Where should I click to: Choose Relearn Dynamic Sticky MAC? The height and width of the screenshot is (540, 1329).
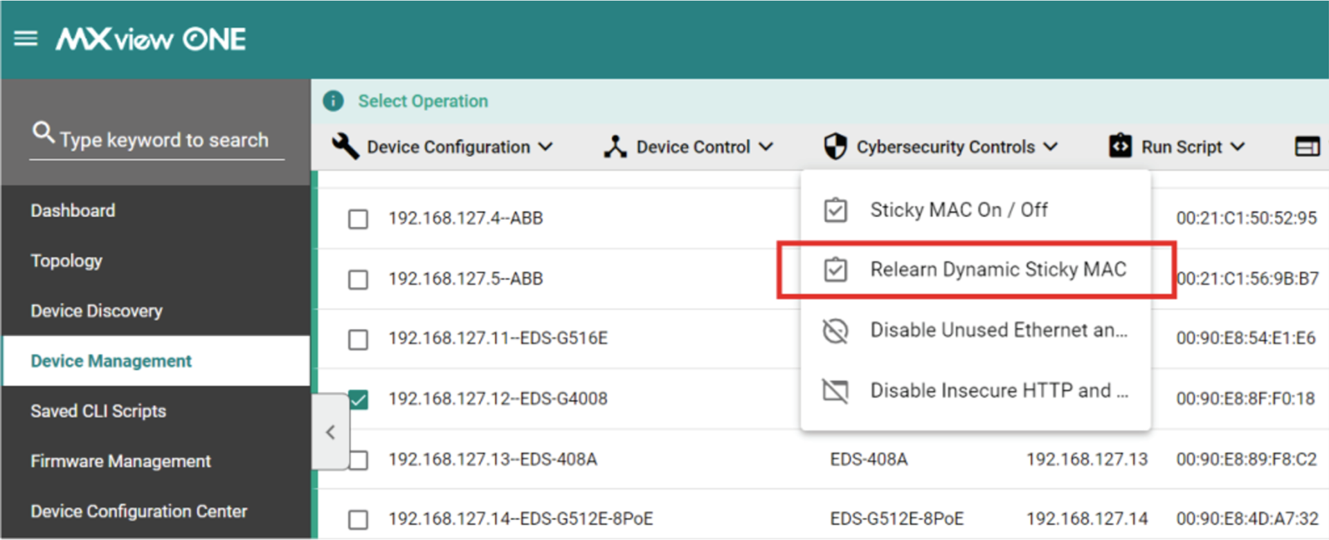(x=975, y=269)
